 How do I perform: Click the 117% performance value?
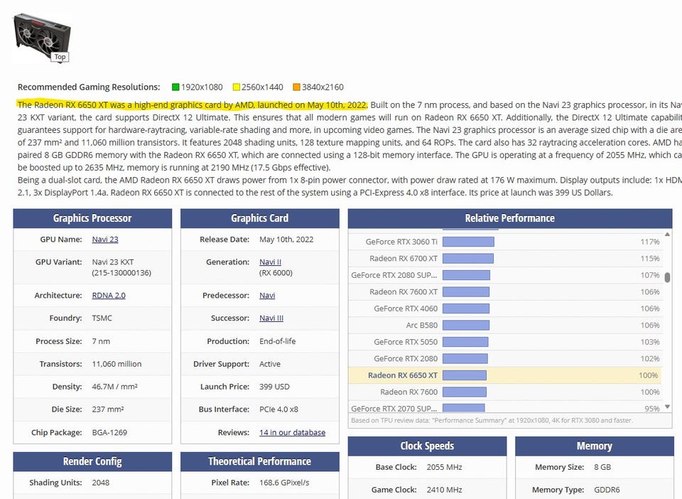click(x=650, y=242)
